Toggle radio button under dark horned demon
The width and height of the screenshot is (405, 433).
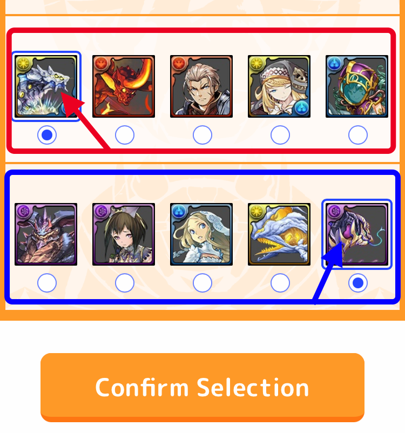(x=47, y=283)
